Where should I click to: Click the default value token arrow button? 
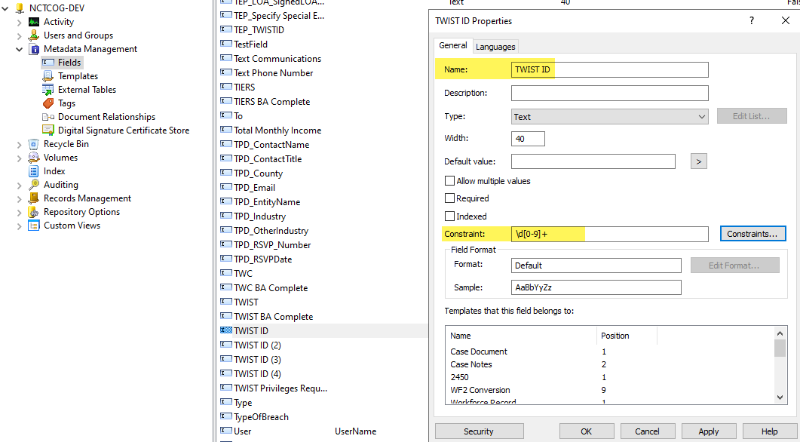698,161
